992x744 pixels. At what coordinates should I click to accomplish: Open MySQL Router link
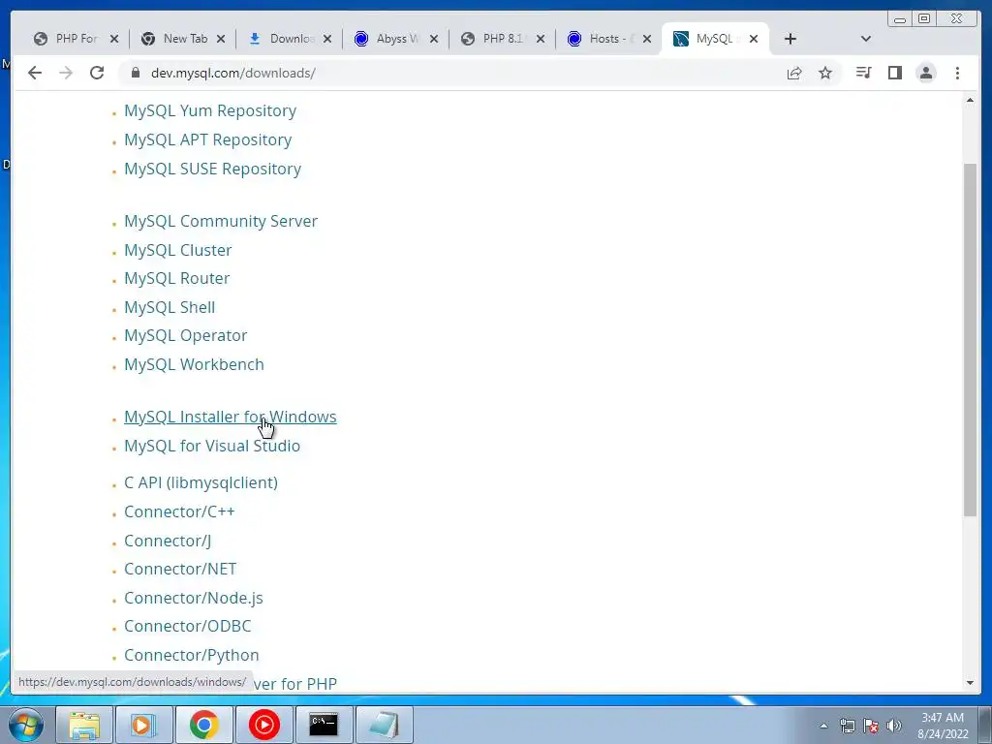[177, 278]
